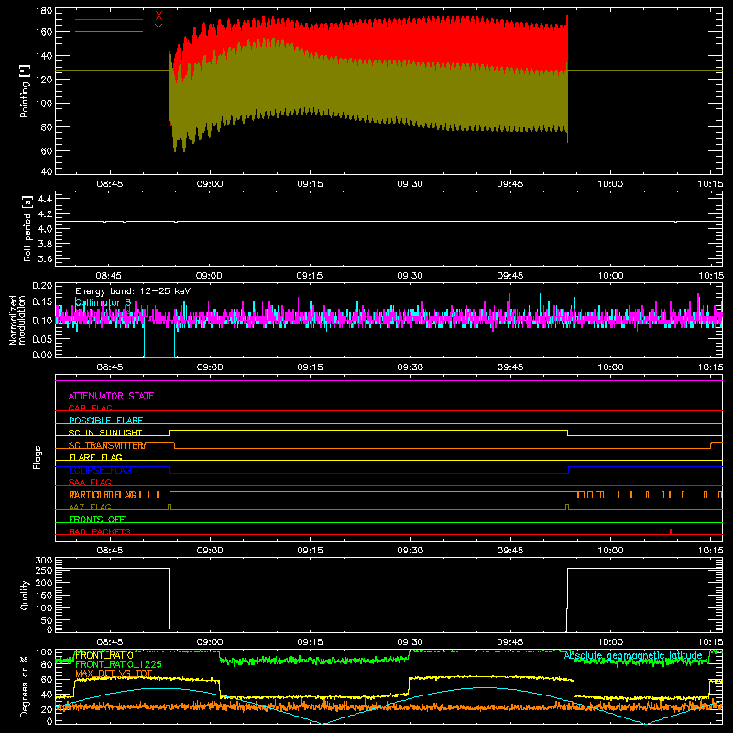Click the SC_IN_SUNLIGHT label

pyautogui.click(x=105, y=432)
